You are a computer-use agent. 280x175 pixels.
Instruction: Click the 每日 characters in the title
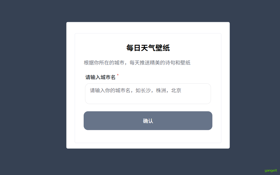[x=134, y=48]
